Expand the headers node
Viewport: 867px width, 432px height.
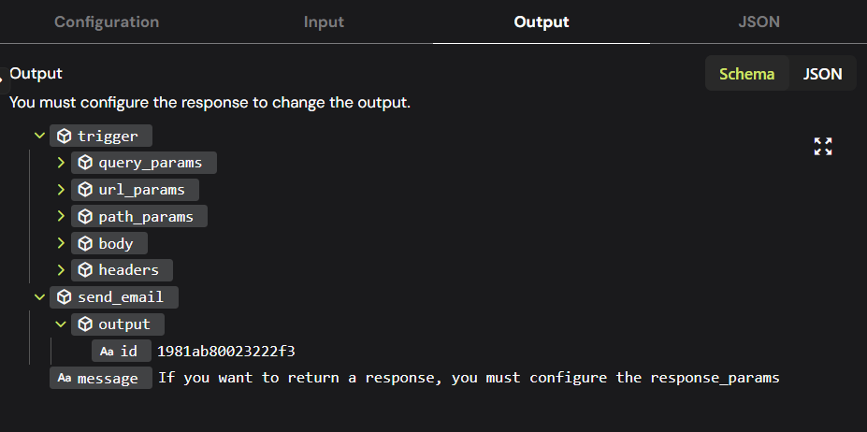tap(61, 270)
